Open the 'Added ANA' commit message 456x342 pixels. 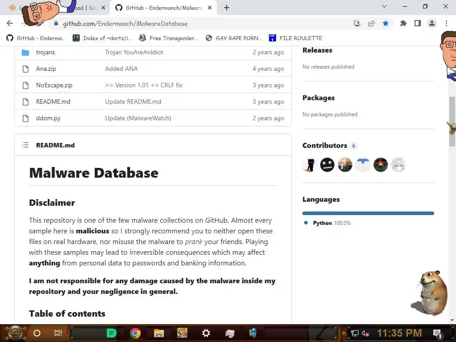coord(121,69)
